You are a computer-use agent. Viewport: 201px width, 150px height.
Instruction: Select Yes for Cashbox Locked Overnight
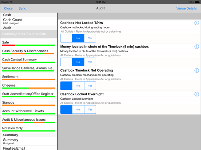90,109
